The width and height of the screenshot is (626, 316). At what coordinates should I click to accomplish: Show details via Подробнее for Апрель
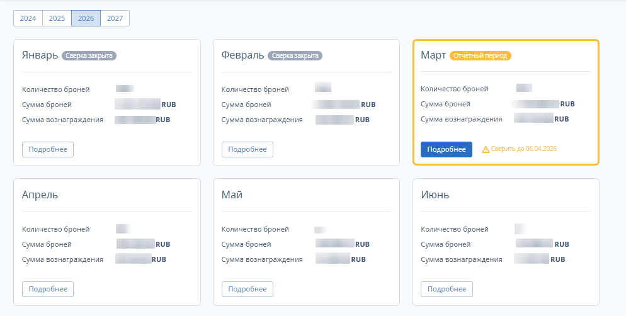click(48, 289)
